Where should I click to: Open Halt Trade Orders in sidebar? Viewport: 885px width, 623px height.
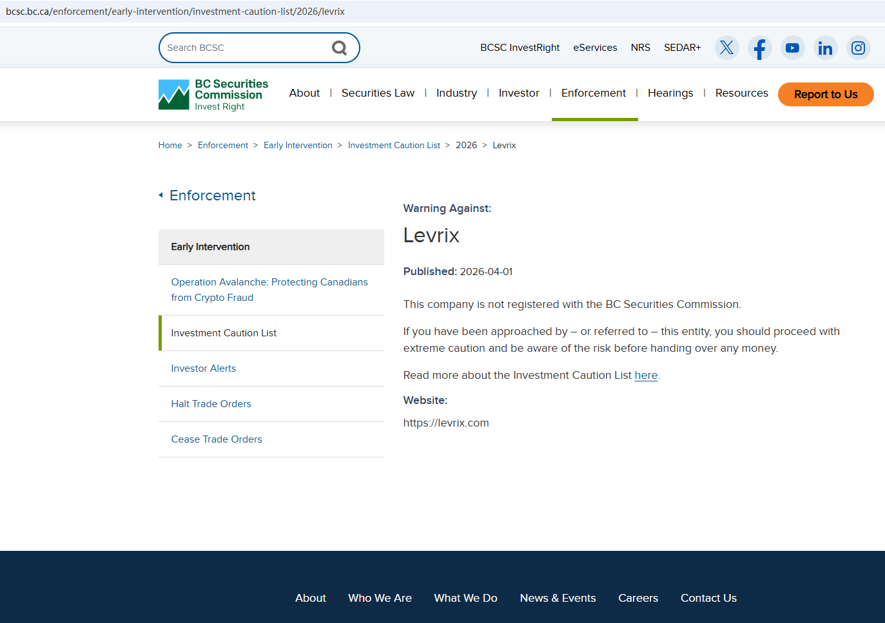(x=211, y=404)
